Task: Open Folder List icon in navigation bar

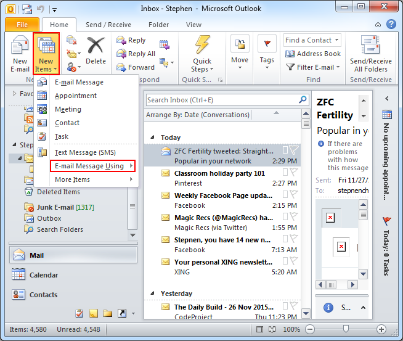Action: coord(108,313)
